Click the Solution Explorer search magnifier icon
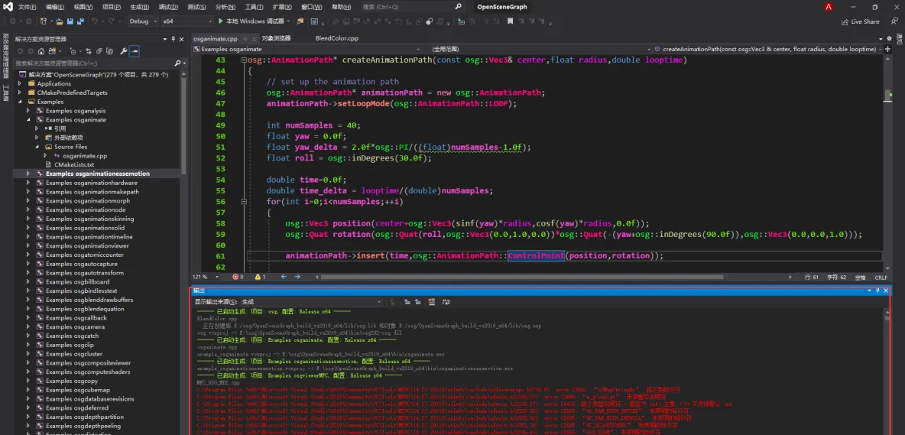The width and height of the screenshot is (905, 435). tap(177, 63)
